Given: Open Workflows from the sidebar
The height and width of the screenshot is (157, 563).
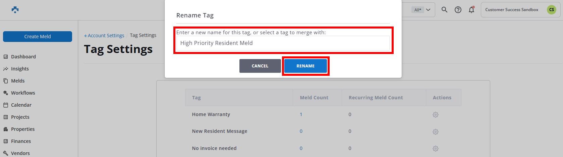Looking at the screenshot, I should [23, 93].
